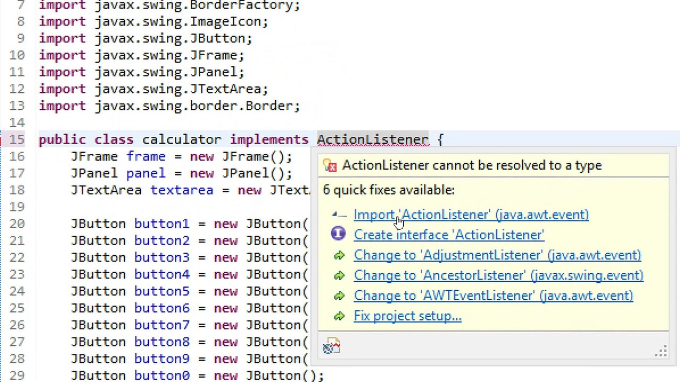Click import javax.swing.JPanel line

141,72
